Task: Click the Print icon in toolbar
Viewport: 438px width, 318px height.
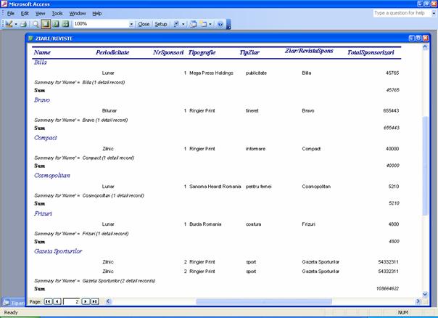Action: (24, 24)
